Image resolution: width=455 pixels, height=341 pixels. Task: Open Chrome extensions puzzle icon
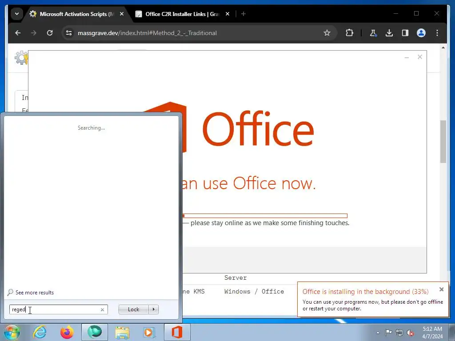coord(349,33)
